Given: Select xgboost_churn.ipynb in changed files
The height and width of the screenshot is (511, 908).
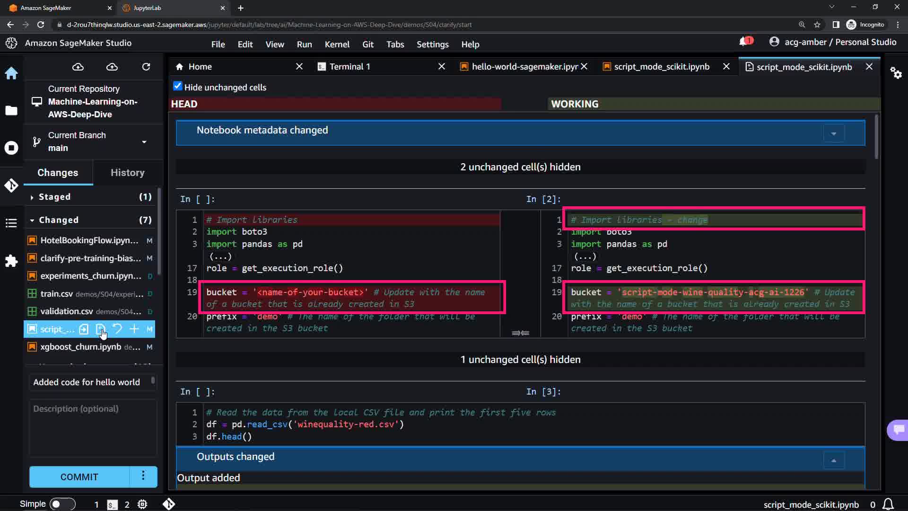Looking at the screenshot, I should coord(81,347).
